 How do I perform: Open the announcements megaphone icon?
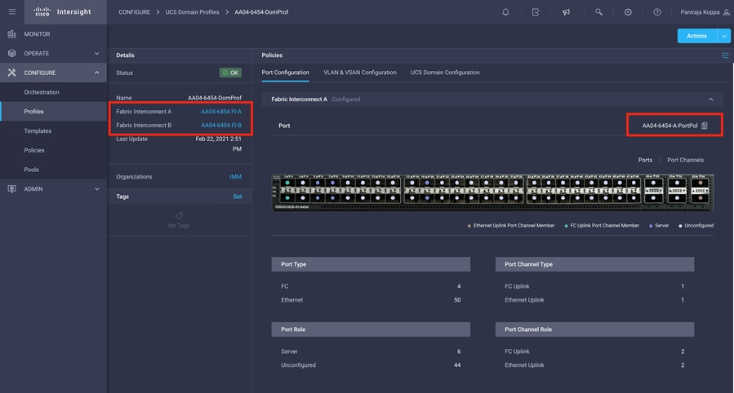566,12
